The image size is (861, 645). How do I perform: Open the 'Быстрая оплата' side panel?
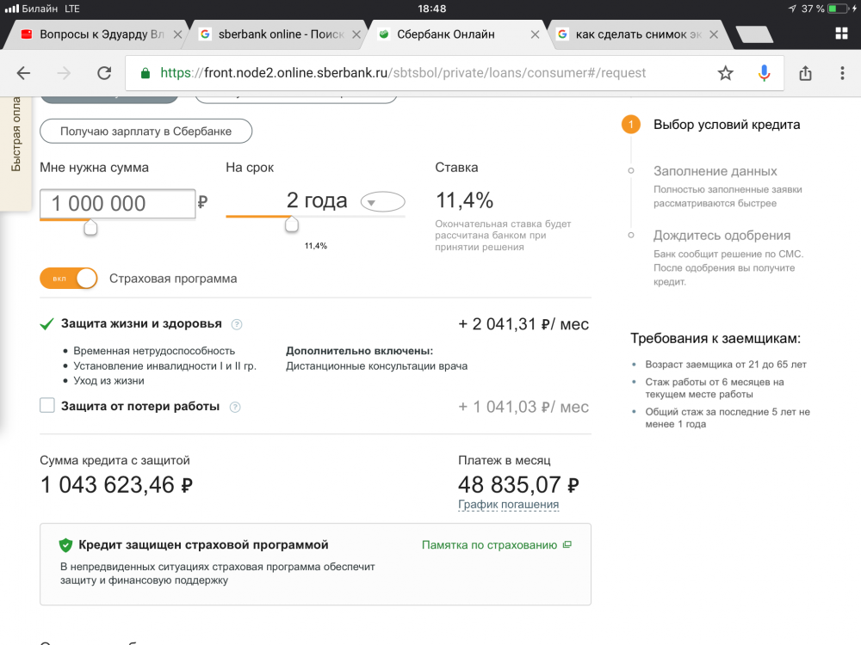click(15, 154)
